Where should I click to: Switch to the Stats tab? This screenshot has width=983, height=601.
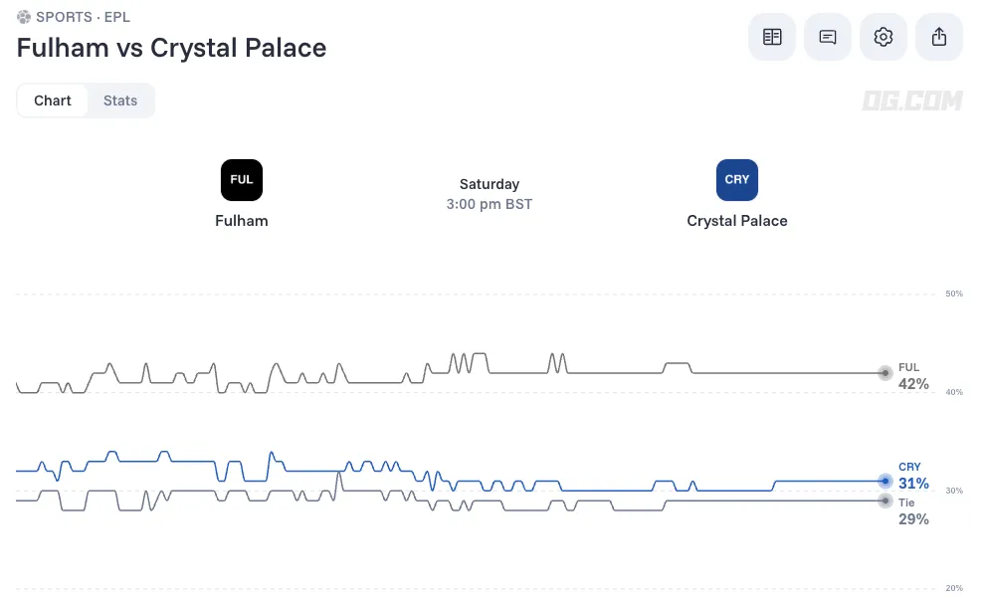click(x=120, y=100)
